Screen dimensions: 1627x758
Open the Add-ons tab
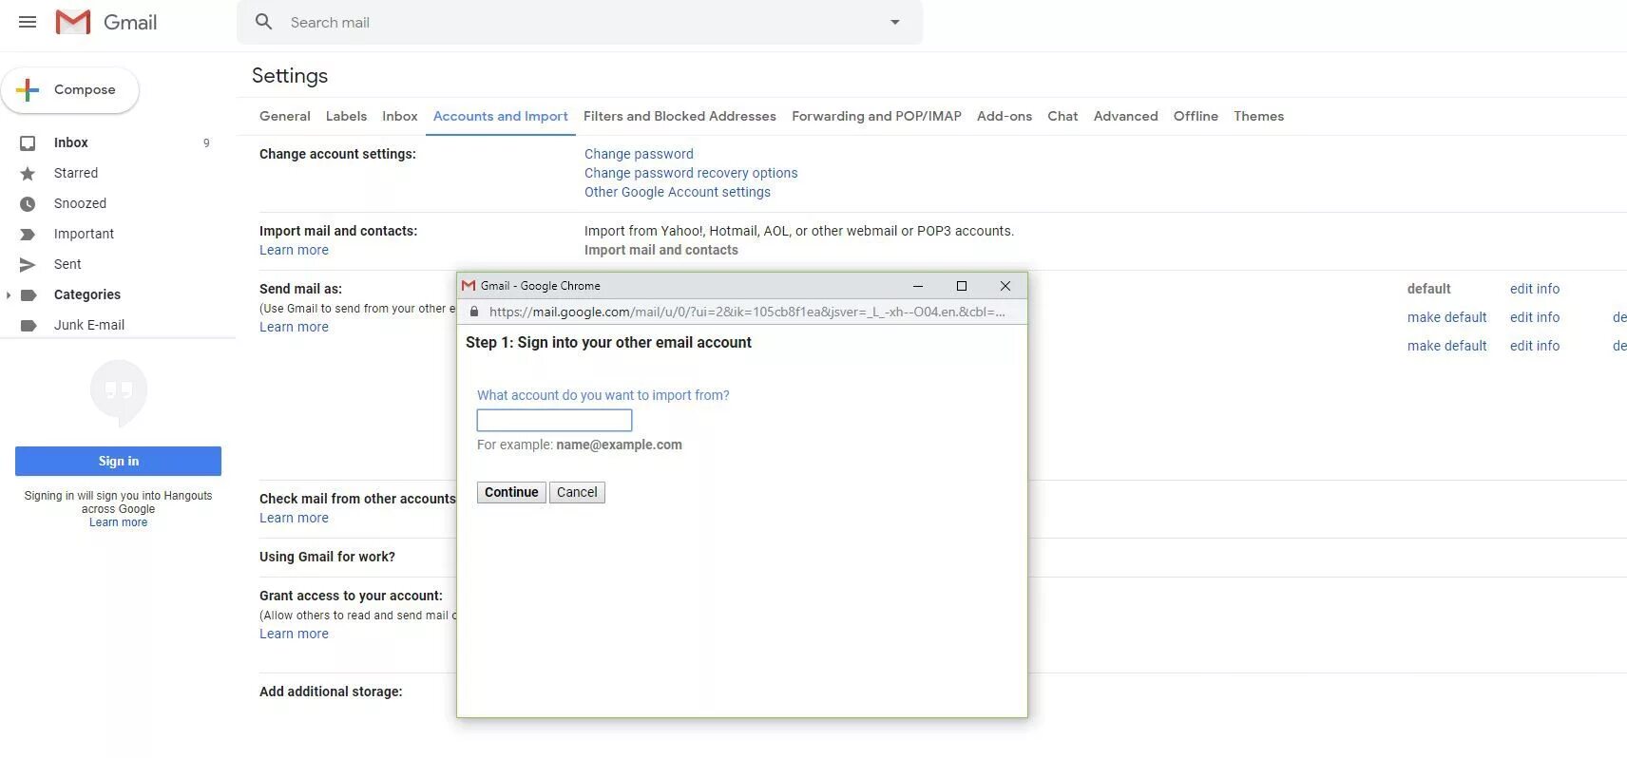point(1005,116)
